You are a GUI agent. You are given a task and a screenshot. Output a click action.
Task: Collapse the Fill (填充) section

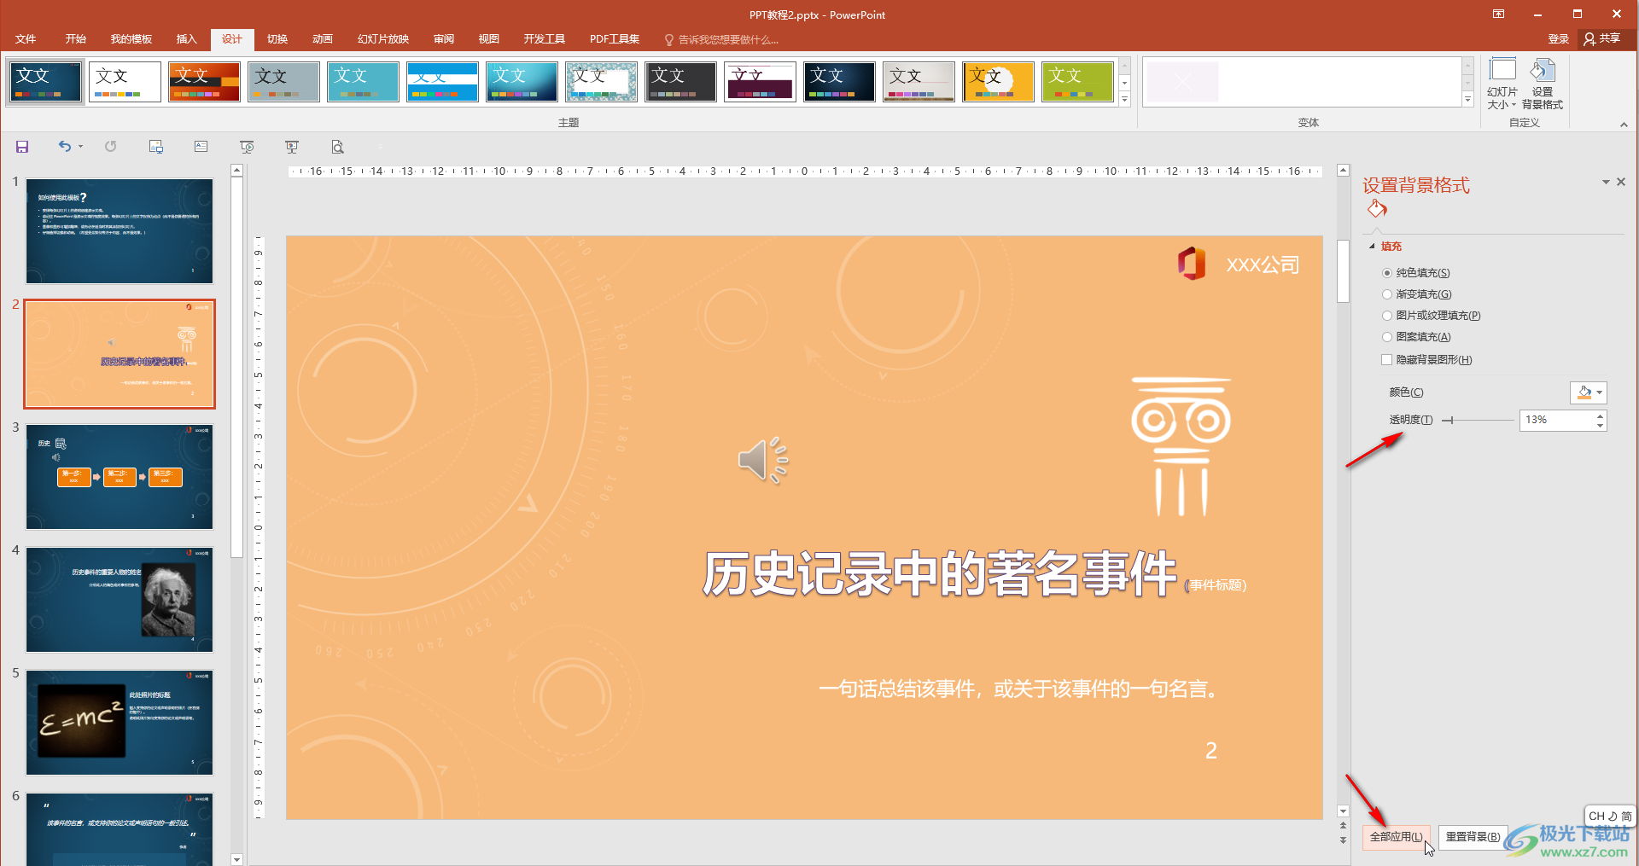(x=1373, y=246)
